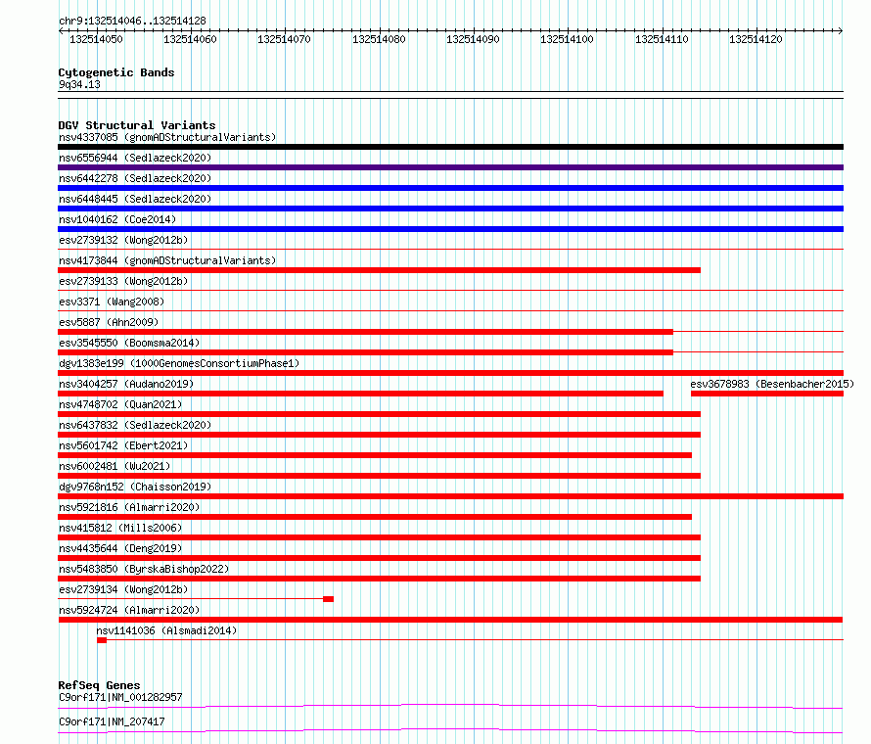
Task: Open variant esv3678983 (Besenbacher2015)
Action: (772, 384)
